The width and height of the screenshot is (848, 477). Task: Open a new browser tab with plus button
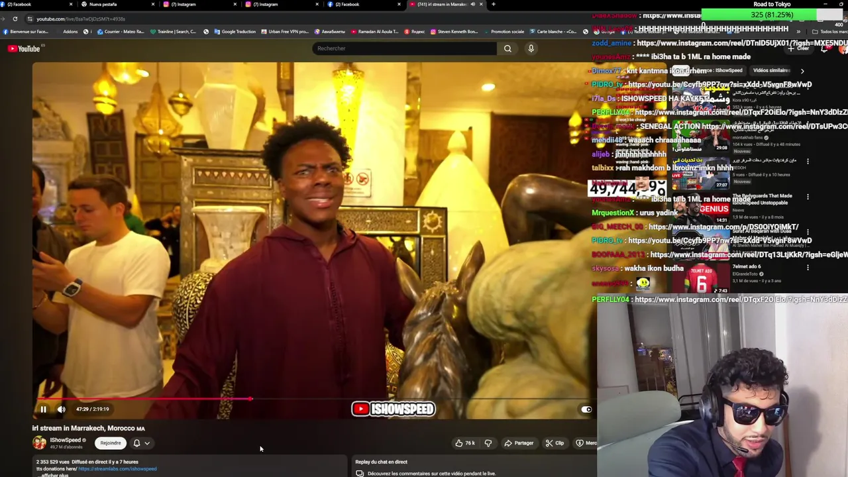click(494, 5)
